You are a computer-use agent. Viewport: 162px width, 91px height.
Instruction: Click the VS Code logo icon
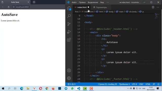(68, 2)
